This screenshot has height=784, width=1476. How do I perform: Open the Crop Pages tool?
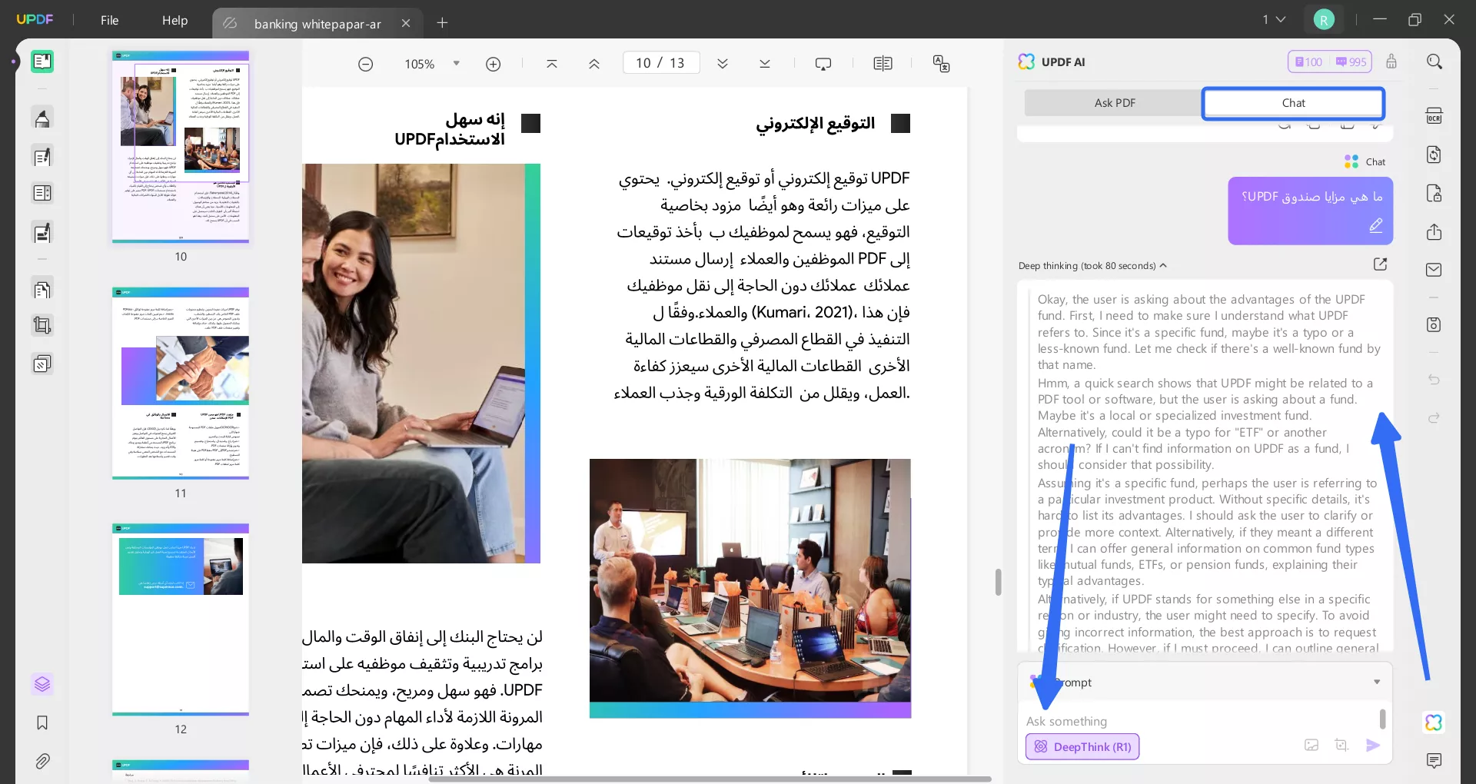tap(42, 325)
